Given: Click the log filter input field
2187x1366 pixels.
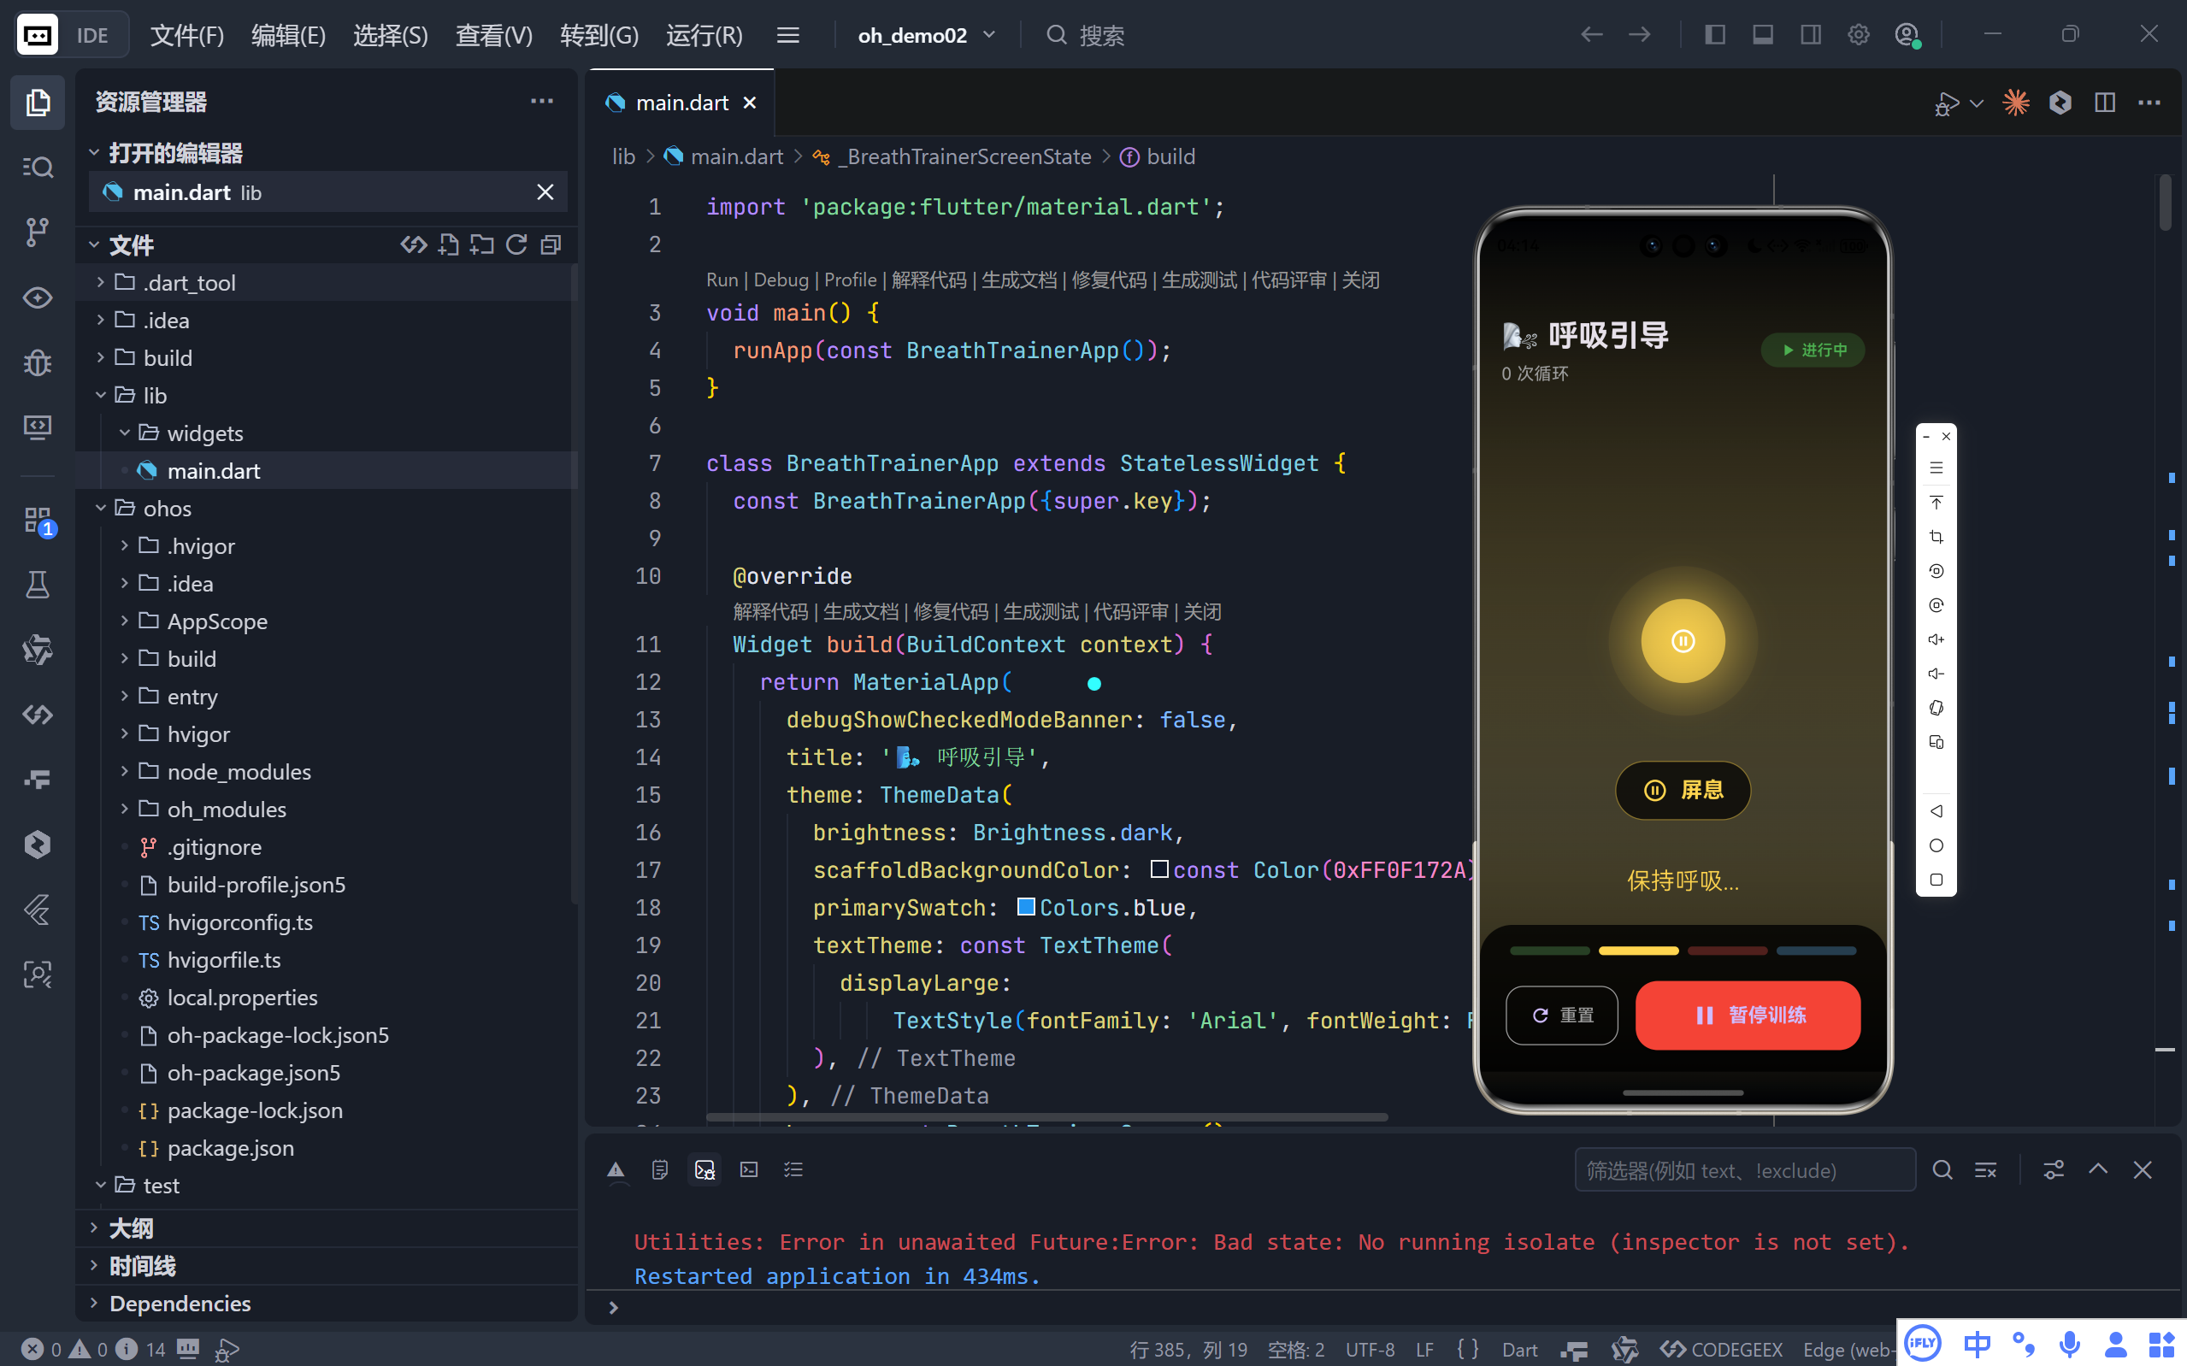Looking at the screenshot, I should point(1743,1170).
